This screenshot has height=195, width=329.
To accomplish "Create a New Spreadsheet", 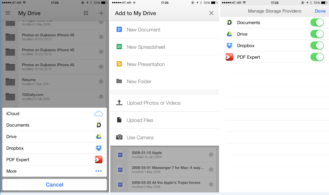I will [x=165, y=47].
